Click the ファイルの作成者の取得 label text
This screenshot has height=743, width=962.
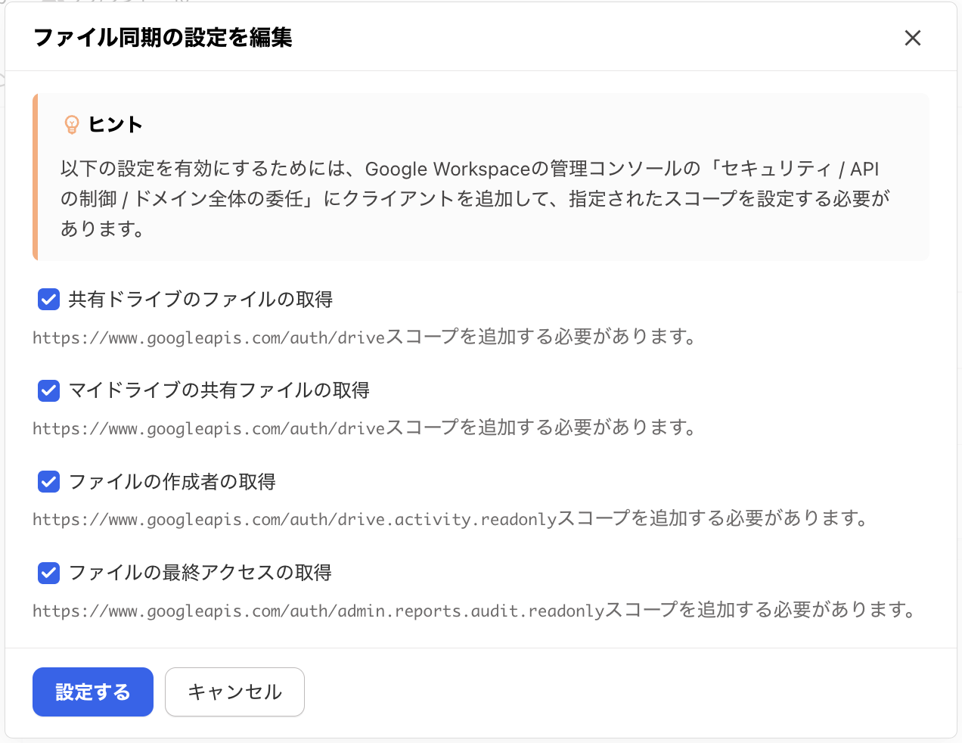coord(172,481)
